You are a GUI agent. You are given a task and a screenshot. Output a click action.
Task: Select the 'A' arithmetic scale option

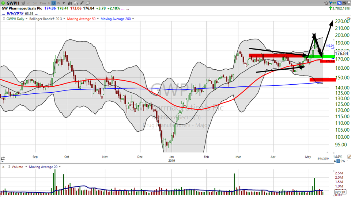tap(335, 161)
